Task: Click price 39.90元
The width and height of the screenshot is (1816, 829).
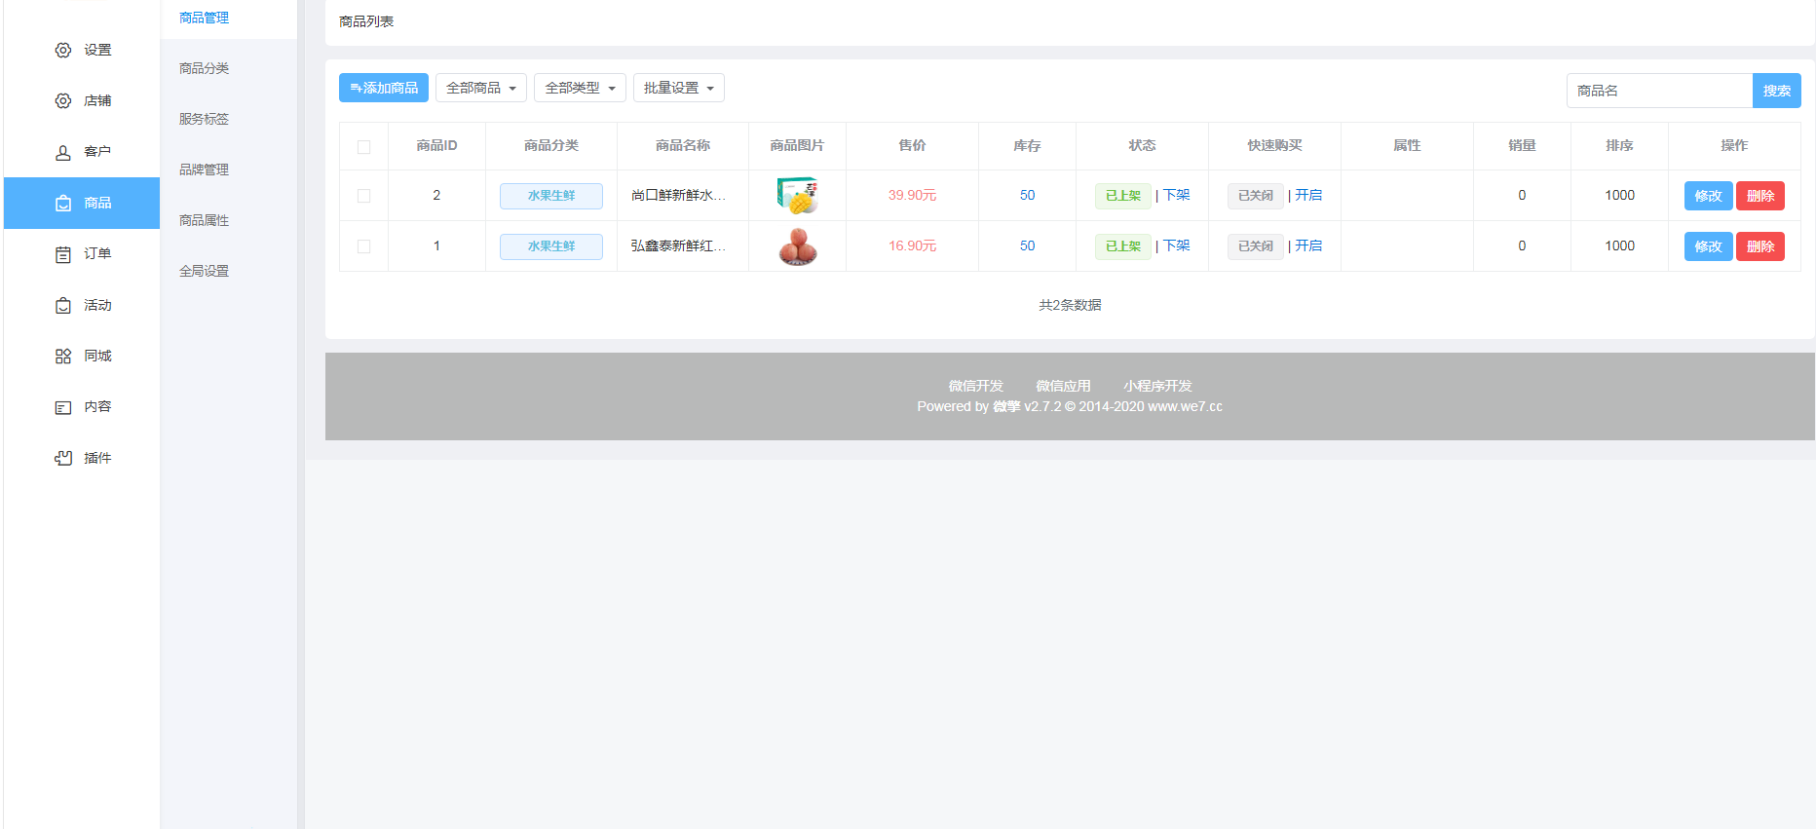Action: (x=912, y=195)
